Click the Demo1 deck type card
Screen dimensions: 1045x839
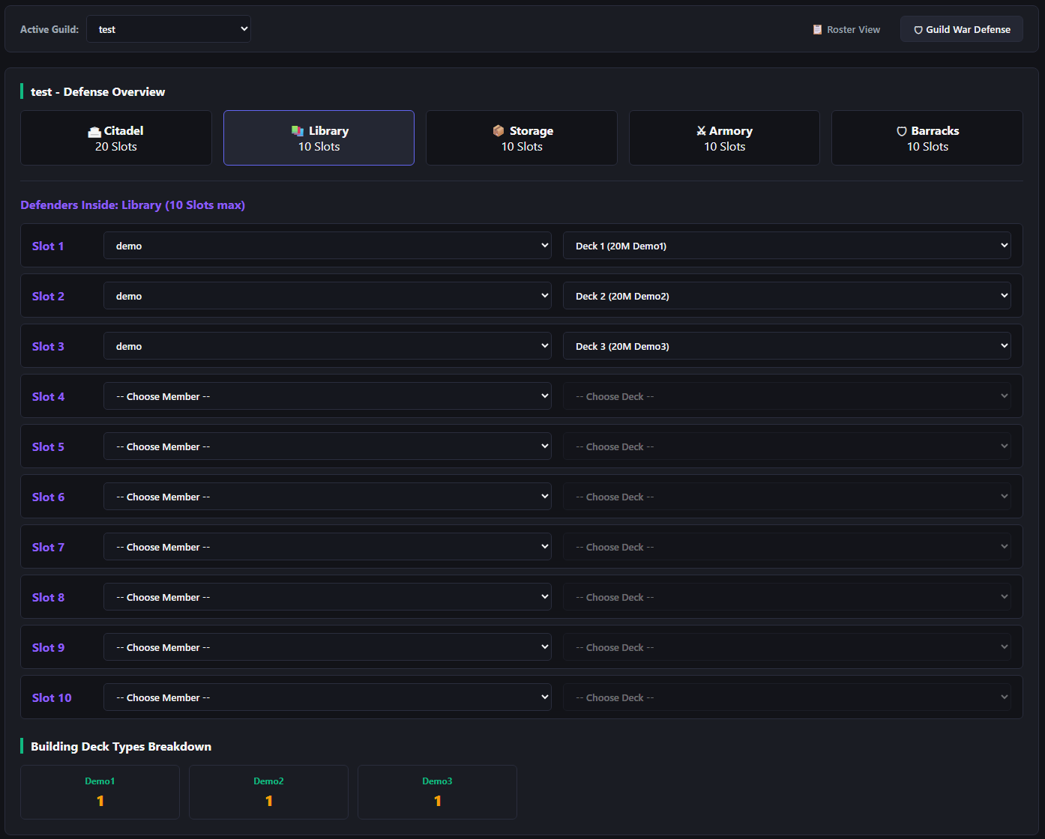100,792
